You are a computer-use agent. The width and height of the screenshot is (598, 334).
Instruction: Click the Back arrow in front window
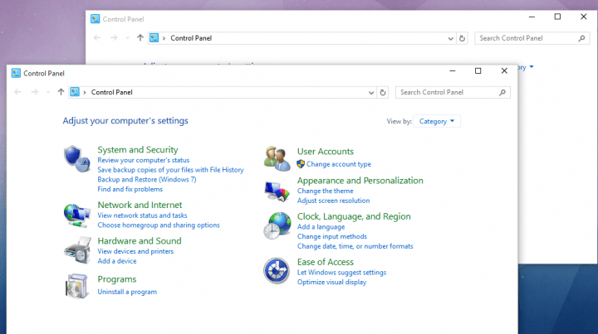(17, 92)
